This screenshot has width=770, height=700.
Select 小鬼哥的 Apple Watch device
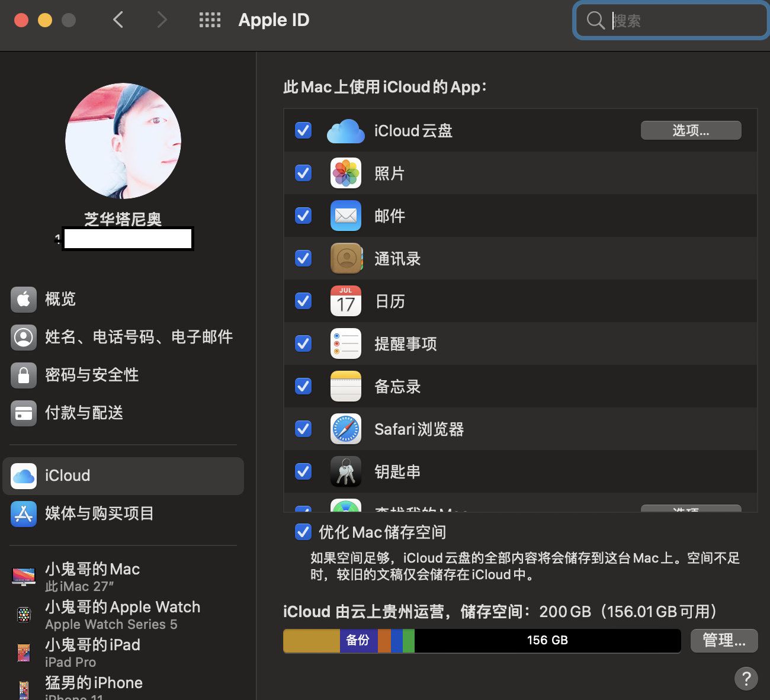[x=123, y=615]
